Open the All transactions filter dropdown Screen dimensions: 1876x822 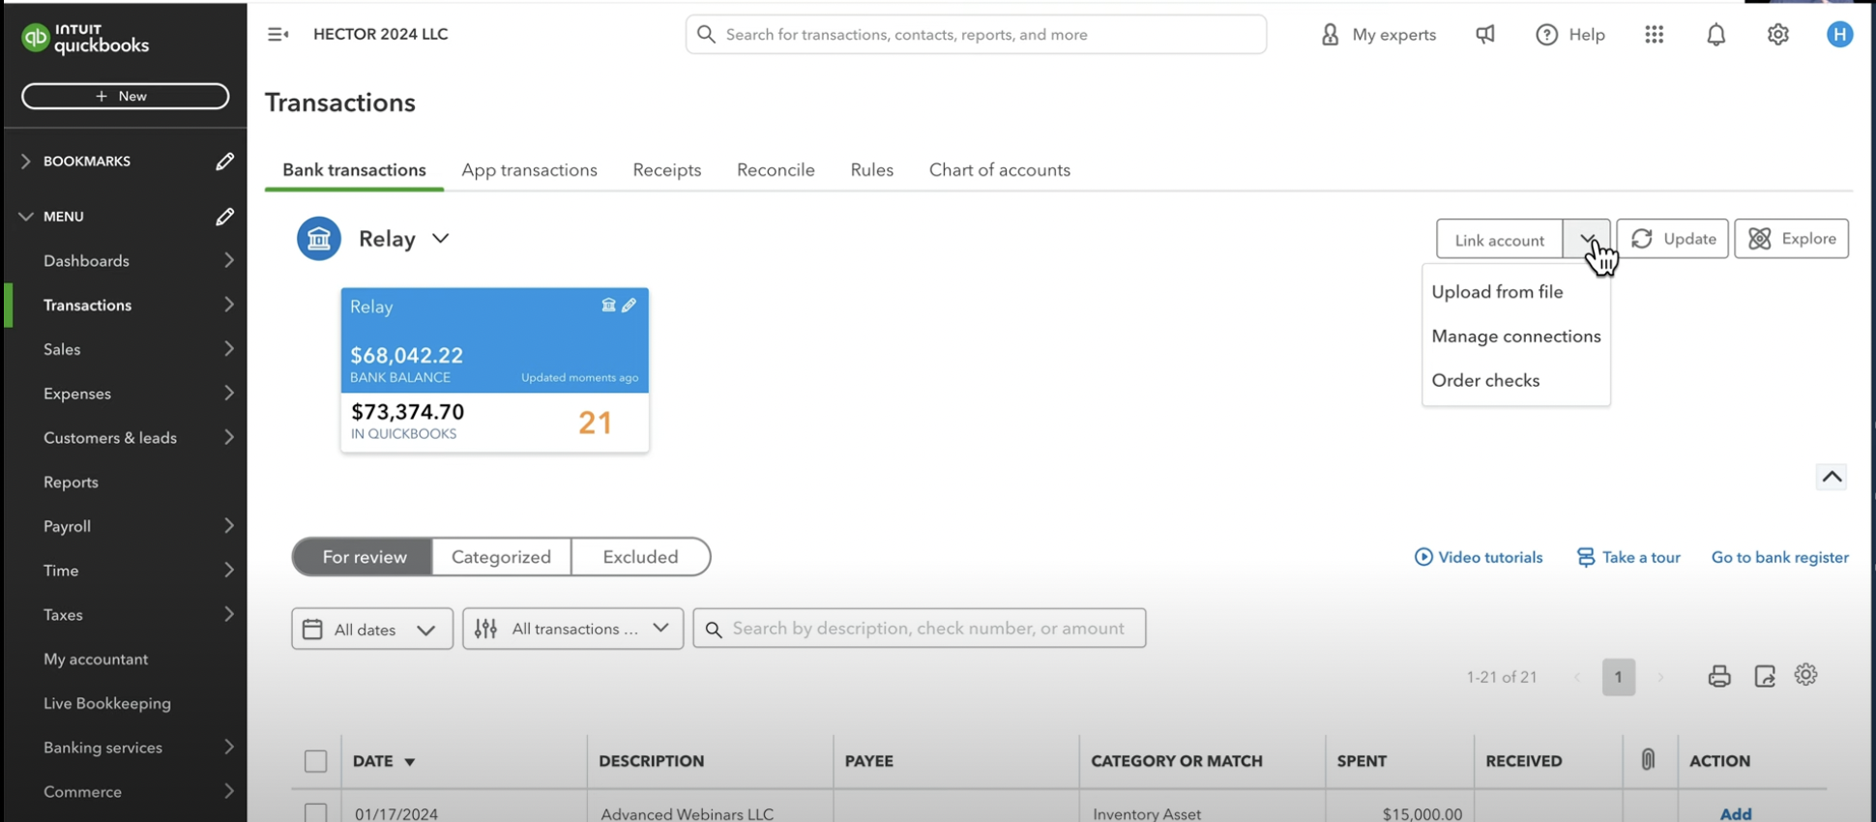tap(572, 629)
